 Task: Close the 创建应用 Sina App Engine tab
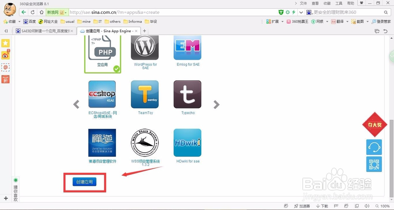[x=136, y=31]
